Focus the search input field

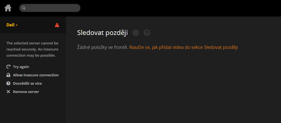tap(50, 8)
